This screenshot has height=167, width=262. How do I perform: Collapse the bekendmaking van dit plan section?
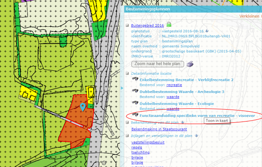(127, 122)
